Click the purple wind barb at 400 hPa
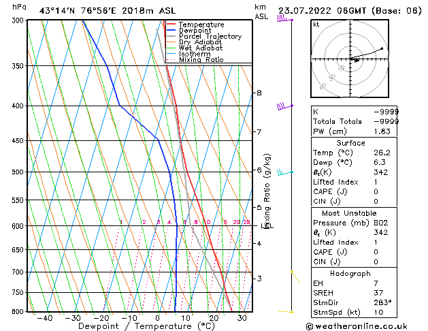The height and width of the screenshot is (331, 428). point(284,106)
